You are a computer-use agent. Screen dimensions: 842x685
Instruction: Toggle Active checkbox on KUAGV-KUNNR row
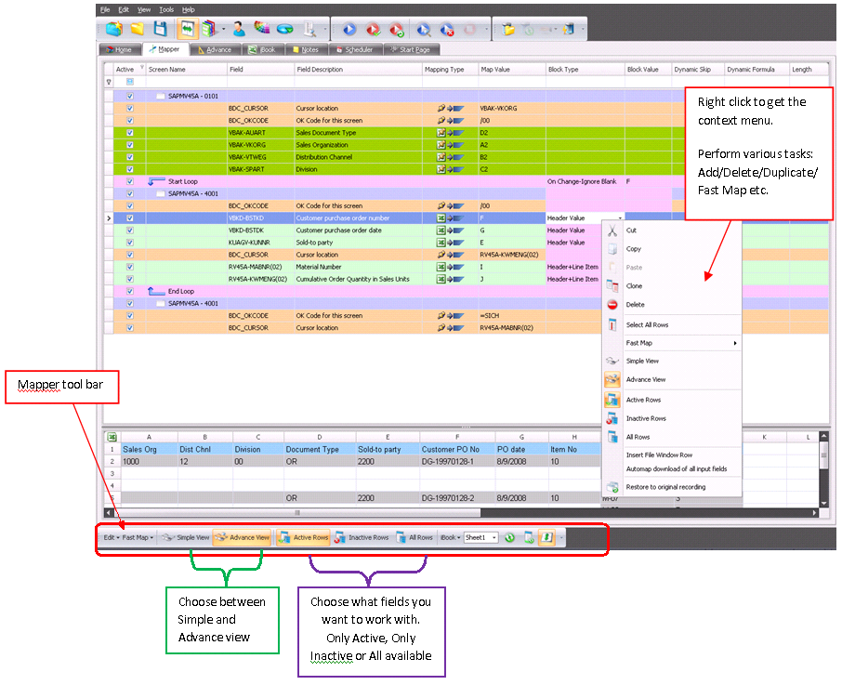(129, 243)
